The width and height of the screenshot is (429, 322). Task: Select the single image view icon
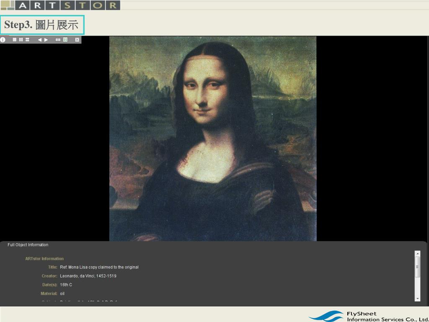pos(15,40)
